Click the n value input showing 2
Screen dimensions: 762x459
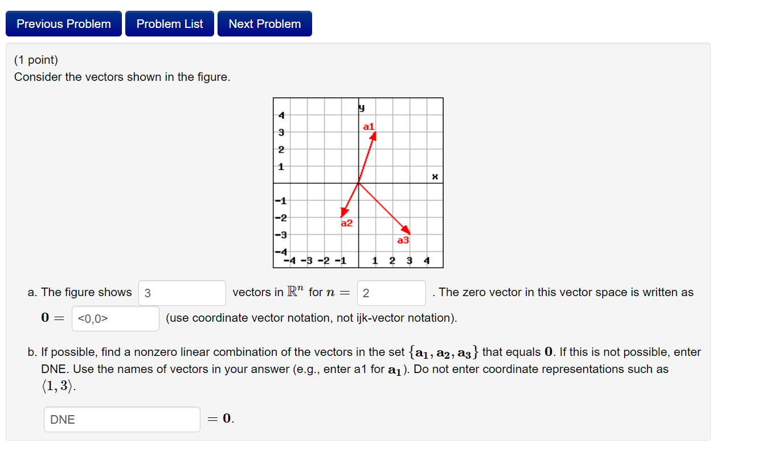point(391,293)
